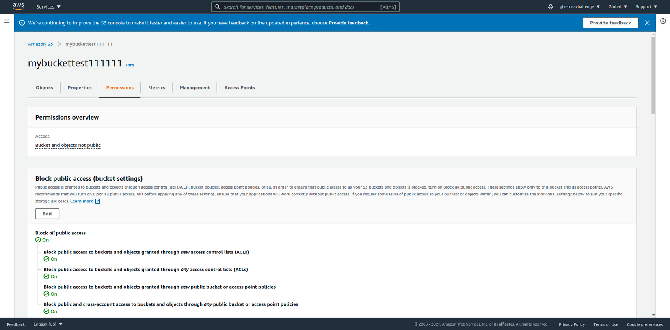670x330 pixels.
Task: Open the Terms of Use link
Action: click(606, 324)
